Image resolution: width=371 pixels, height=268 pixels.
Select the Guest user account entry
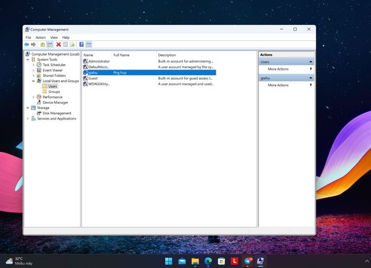click(93, 78)
